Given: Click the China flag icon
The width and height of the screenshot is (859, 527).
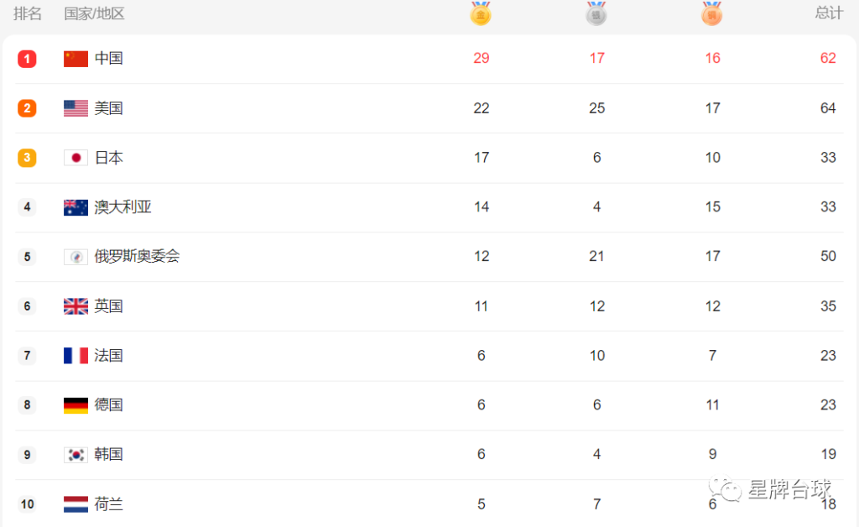Looking at the screenshot, I should tap(75, 59).
